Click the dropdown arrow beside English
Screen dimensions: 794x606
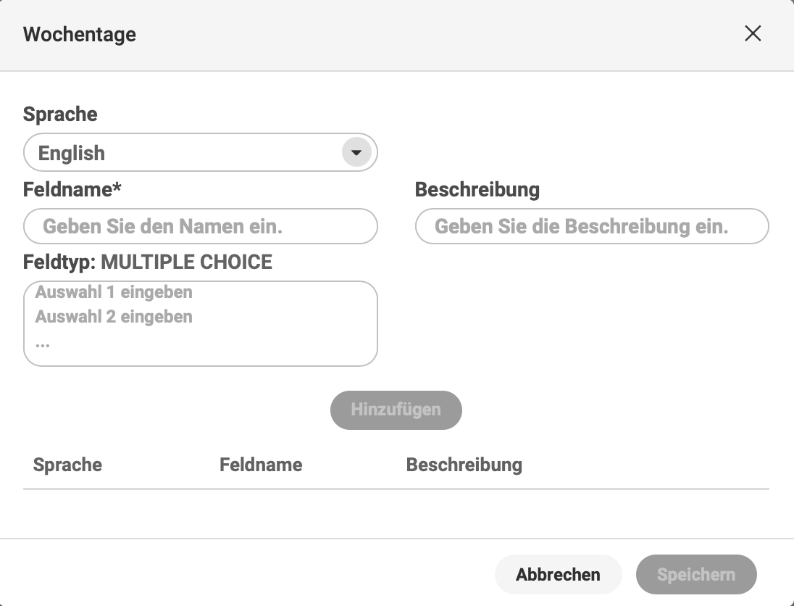pos(355,152)
